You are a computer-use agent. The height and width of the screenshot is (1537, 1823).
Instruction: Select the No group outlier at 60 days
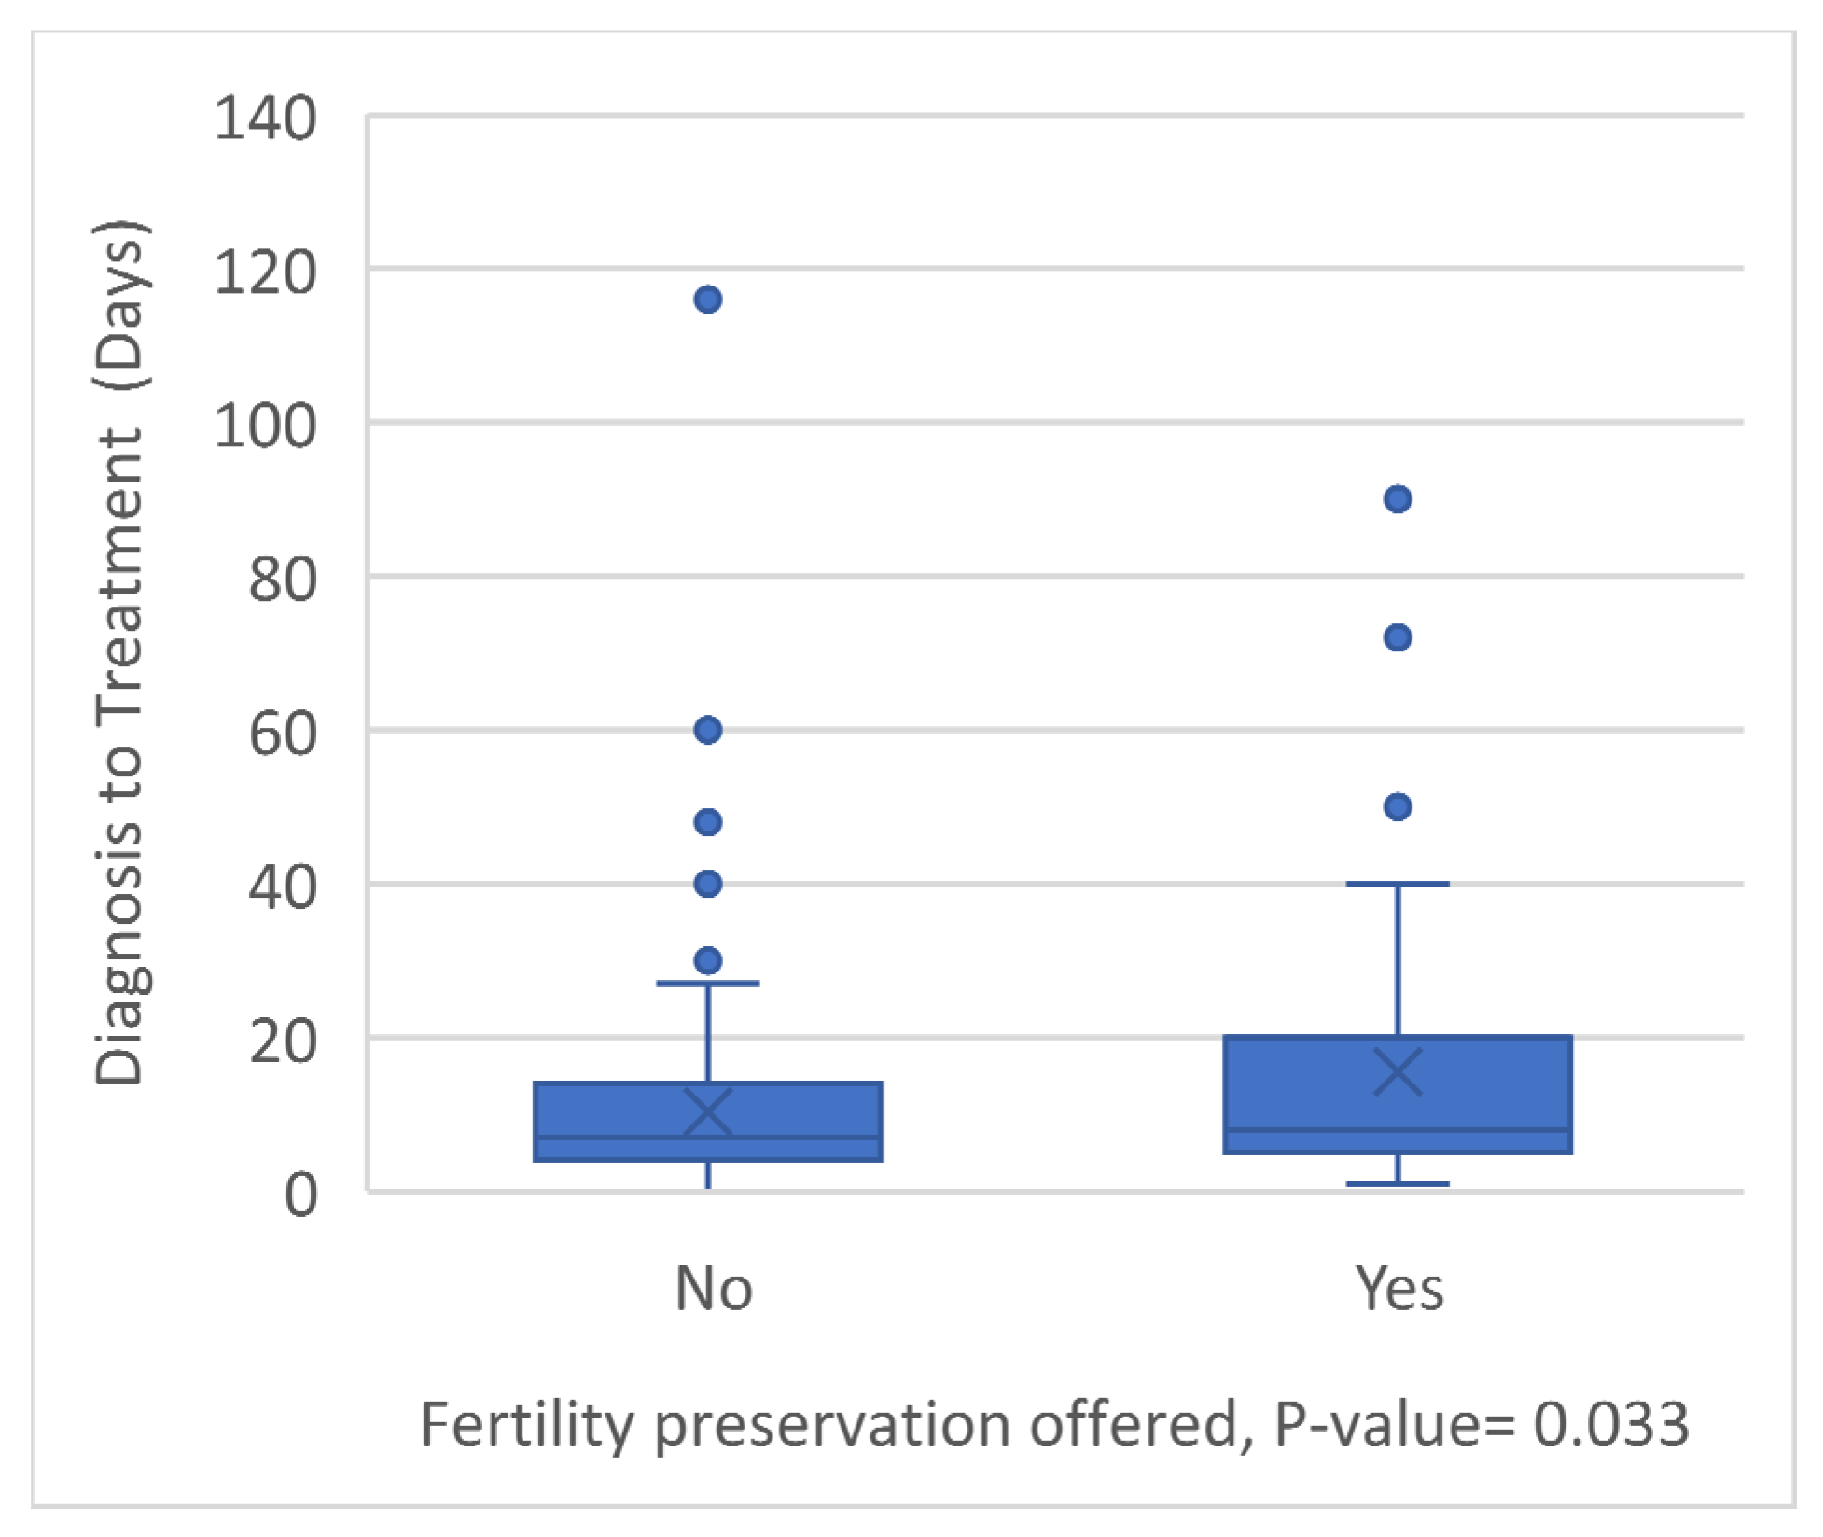tap(707, 730)
